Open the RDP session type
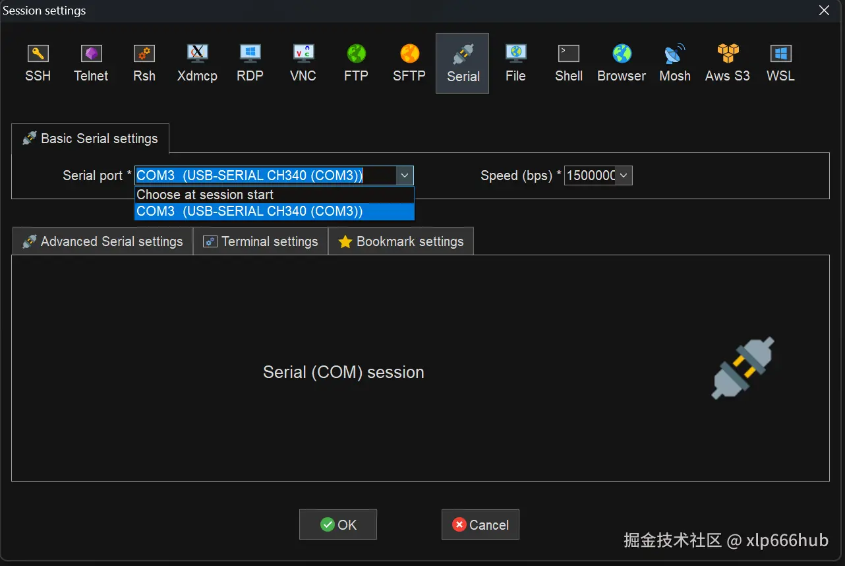The image size is (845, 566). [250, 63]
